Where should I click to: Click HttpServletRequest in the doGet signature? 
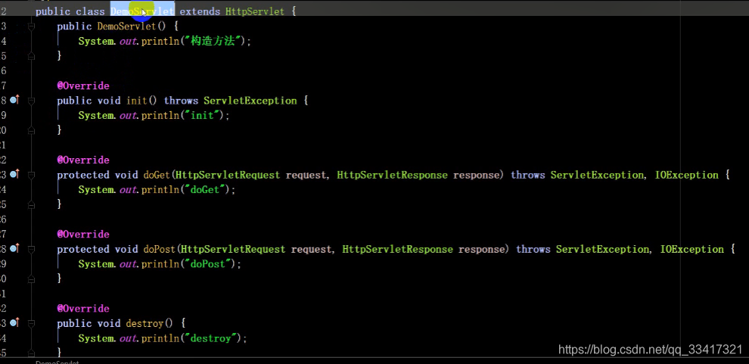[228, 175]
